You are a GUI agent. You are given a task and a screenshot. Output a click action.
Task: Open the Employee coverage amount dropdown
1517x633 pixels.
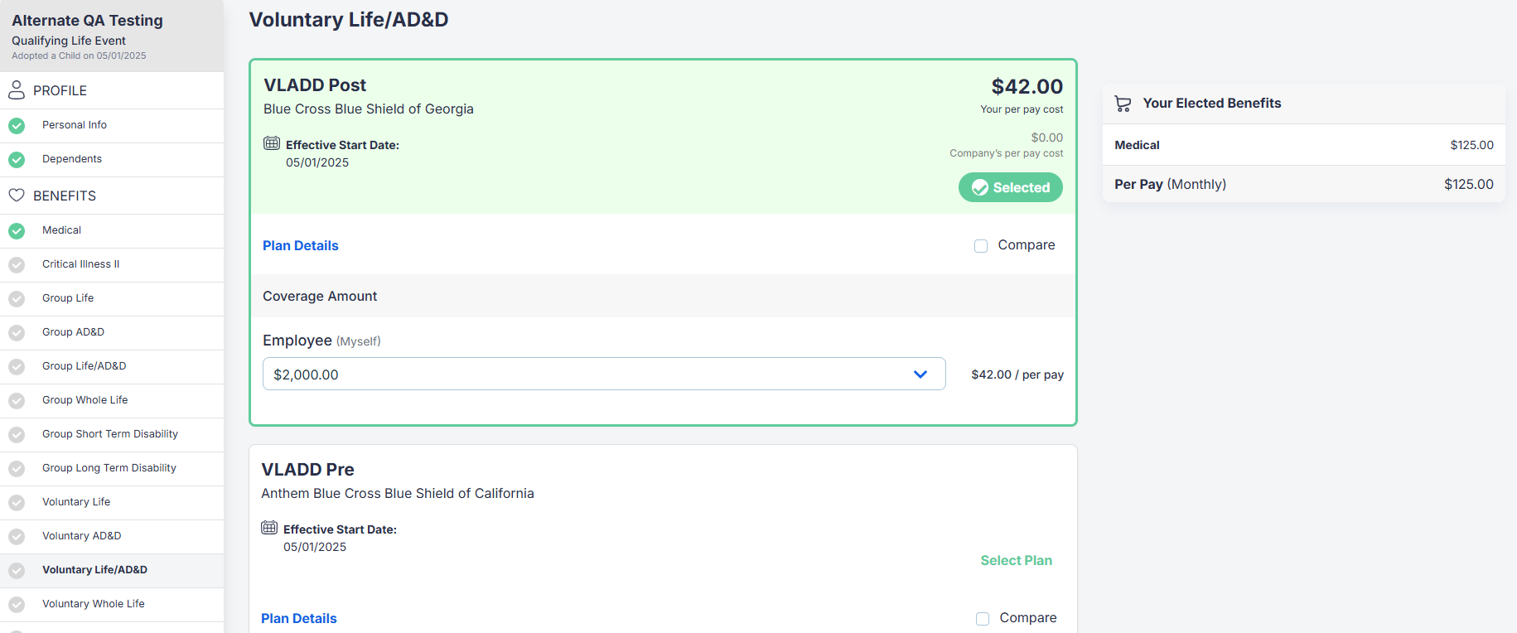(x=604, y=374)
